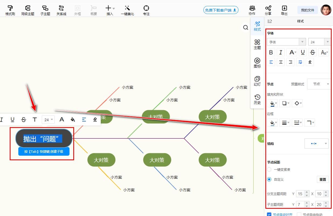Viewport: 333px width, 216px height.
Task: Open the font family (字体) dropdown
Action: point(286,42)
